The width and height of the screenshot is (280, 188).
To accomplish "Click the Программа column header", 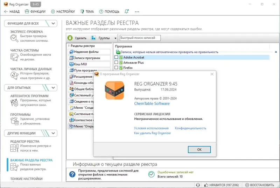I will (124, 46).
